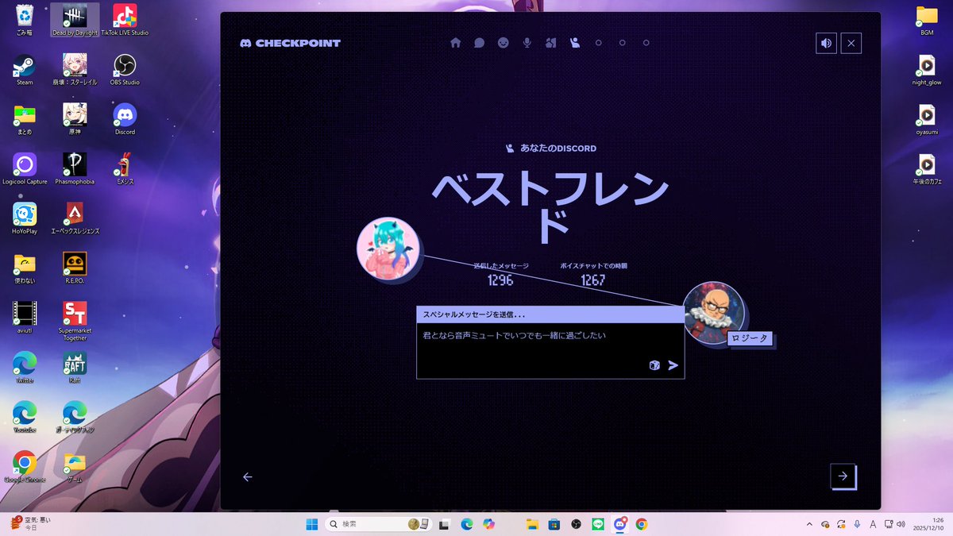Go to the home step in Checkpoint navigation
953x536 pixels.
pos(456,43)
